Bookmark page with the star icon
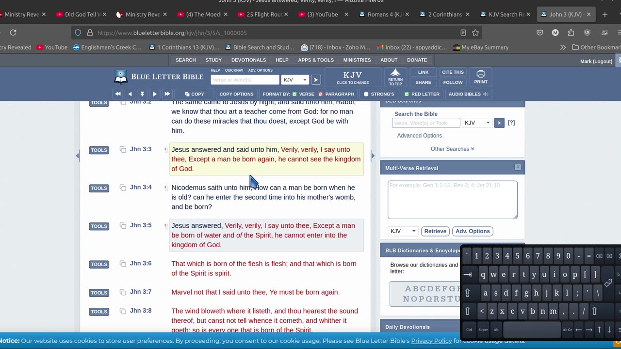The width and height of the screenshot is (621, 349). click(475, 32)
